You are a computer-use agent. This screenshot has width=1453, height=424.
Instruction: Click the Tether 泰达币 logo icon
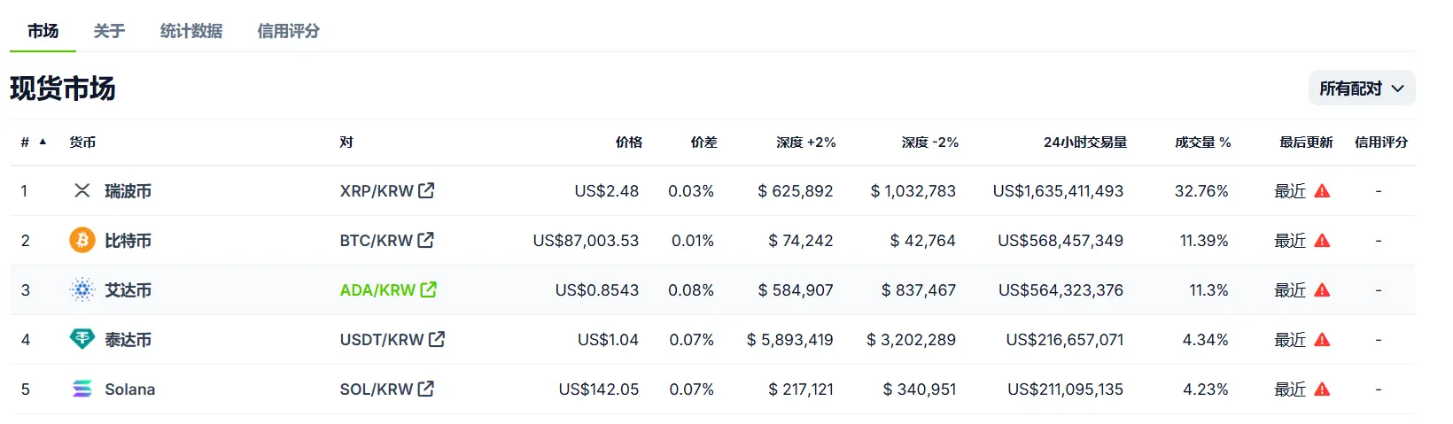click(x=82, y=339)
